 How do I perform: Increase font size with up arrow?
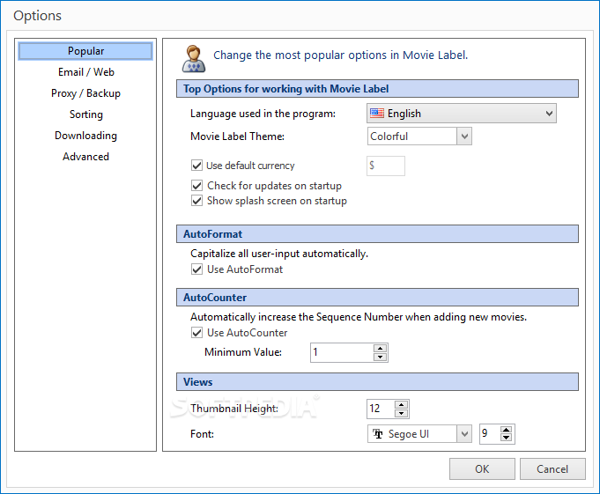tap(507, 430)
